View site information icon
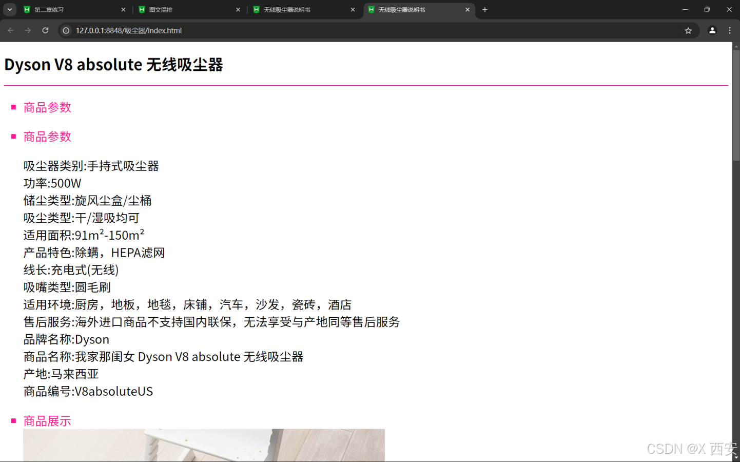The width and height of the screenshot is (740, 462). tap(66, 30)
